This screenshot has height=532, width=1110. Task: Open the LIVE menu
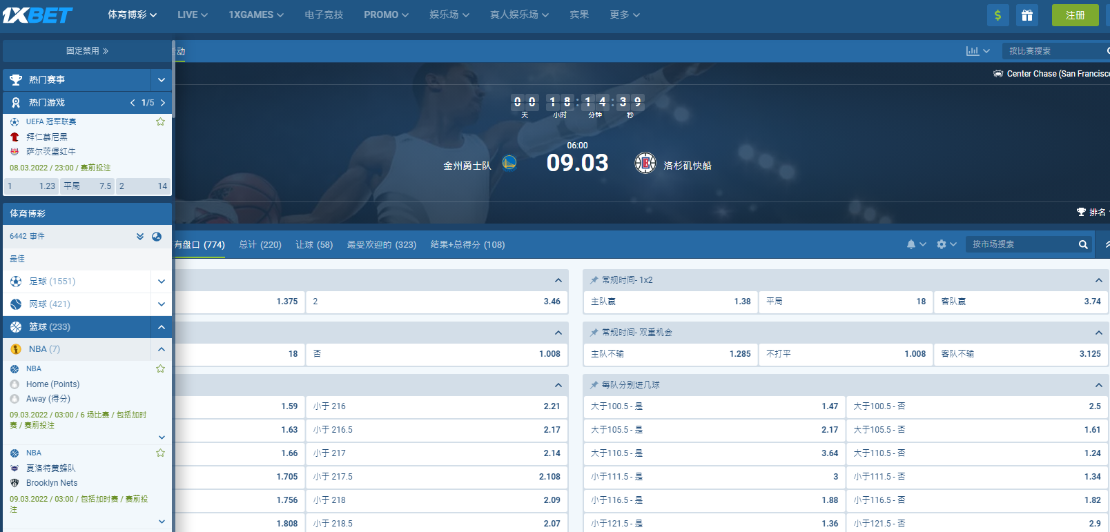tap(193, 14)
